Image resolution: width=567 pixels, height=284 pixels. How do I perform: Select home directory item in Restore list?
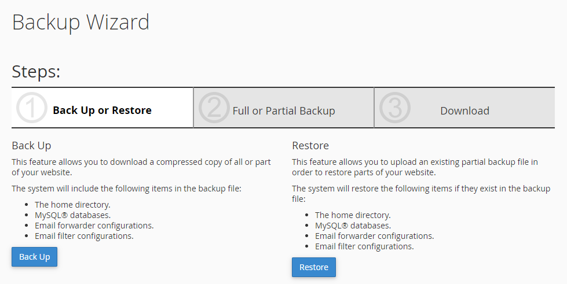pos(353,215)
